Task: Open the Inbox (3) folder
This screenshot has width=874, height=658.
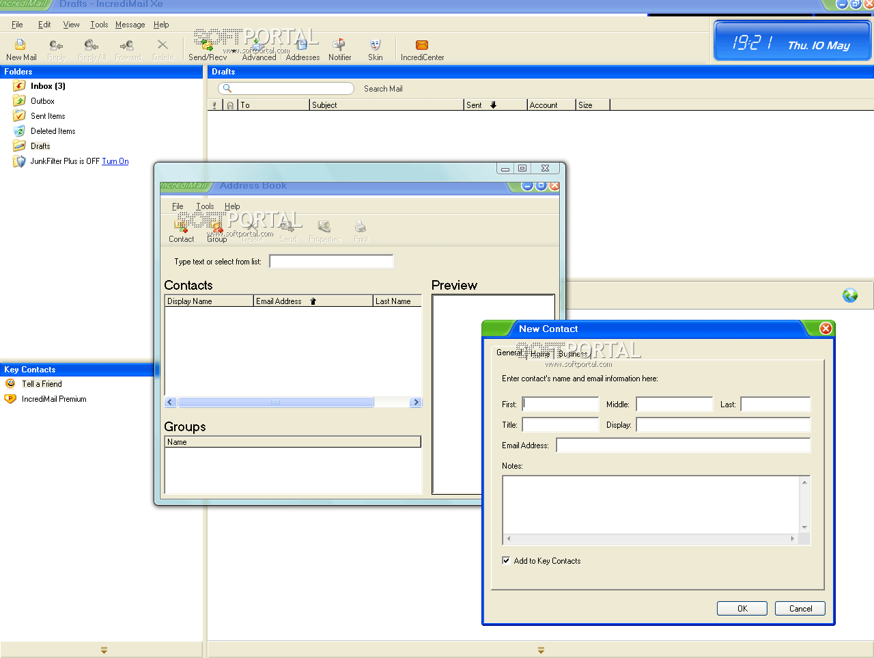Action: click(48, 86)
